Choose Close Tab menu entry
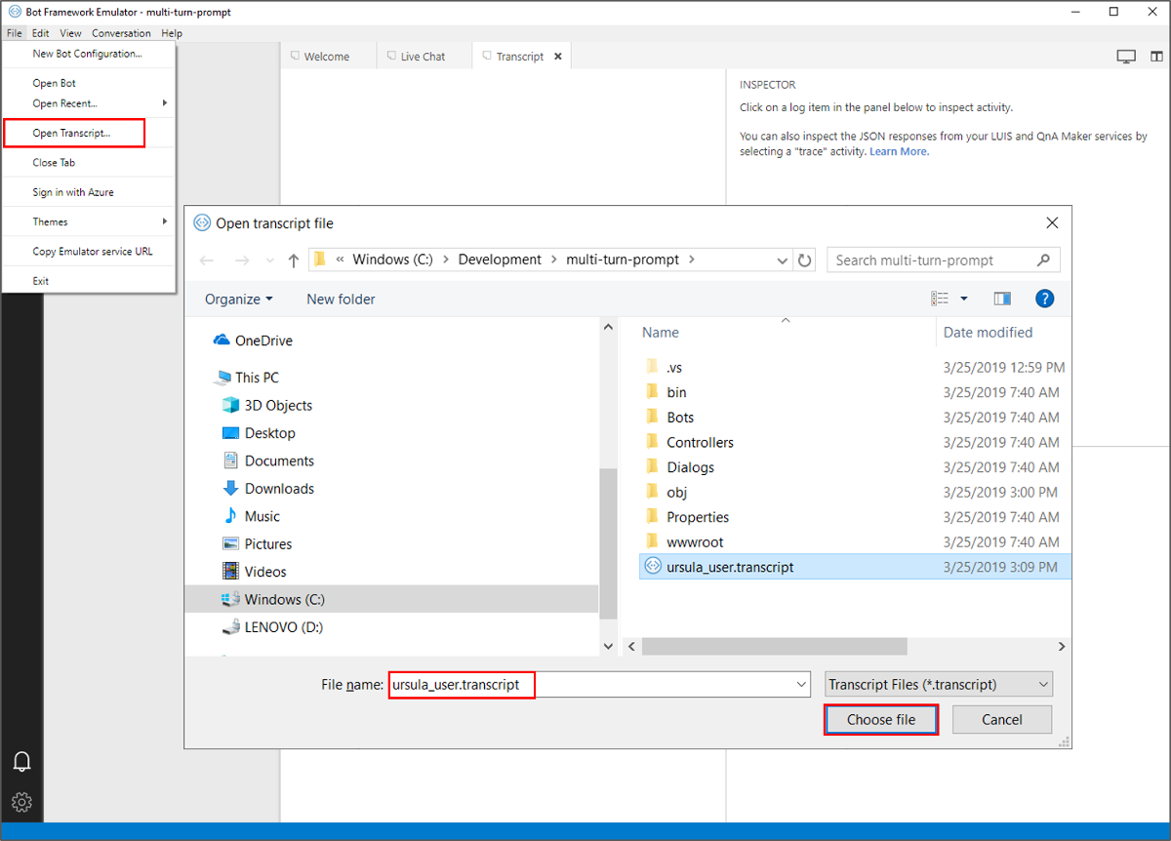 pyautogui.click(x=89, y=163)
